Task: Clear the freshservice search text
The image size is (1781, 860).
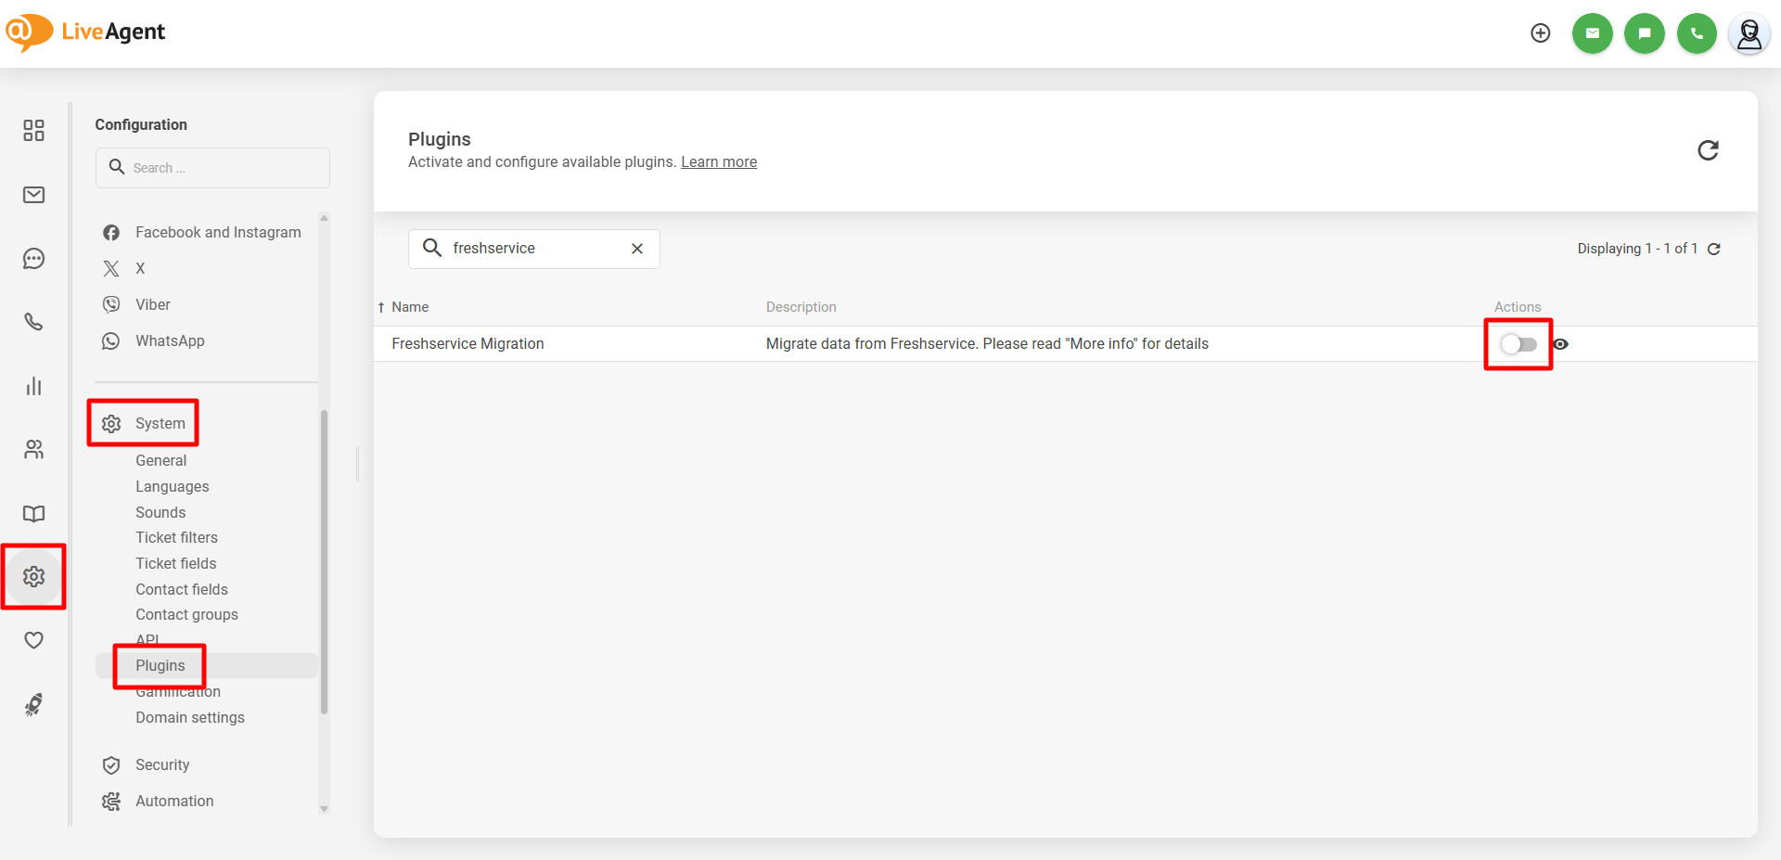Action: pyautogui.click(x=637, y=249)
